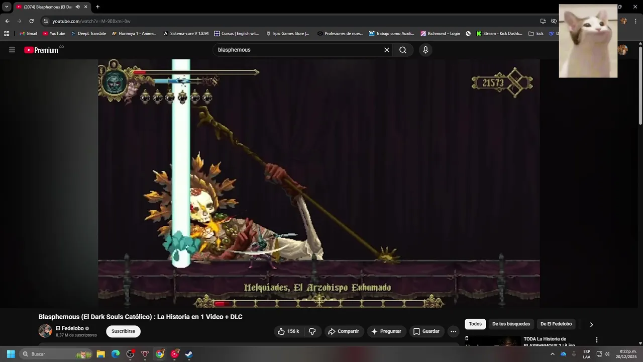Open Sistema-core V 1.8.94 bookmark
Image resolution: width=643 pixels, height=362 pixels.
[x=186, y=34]
